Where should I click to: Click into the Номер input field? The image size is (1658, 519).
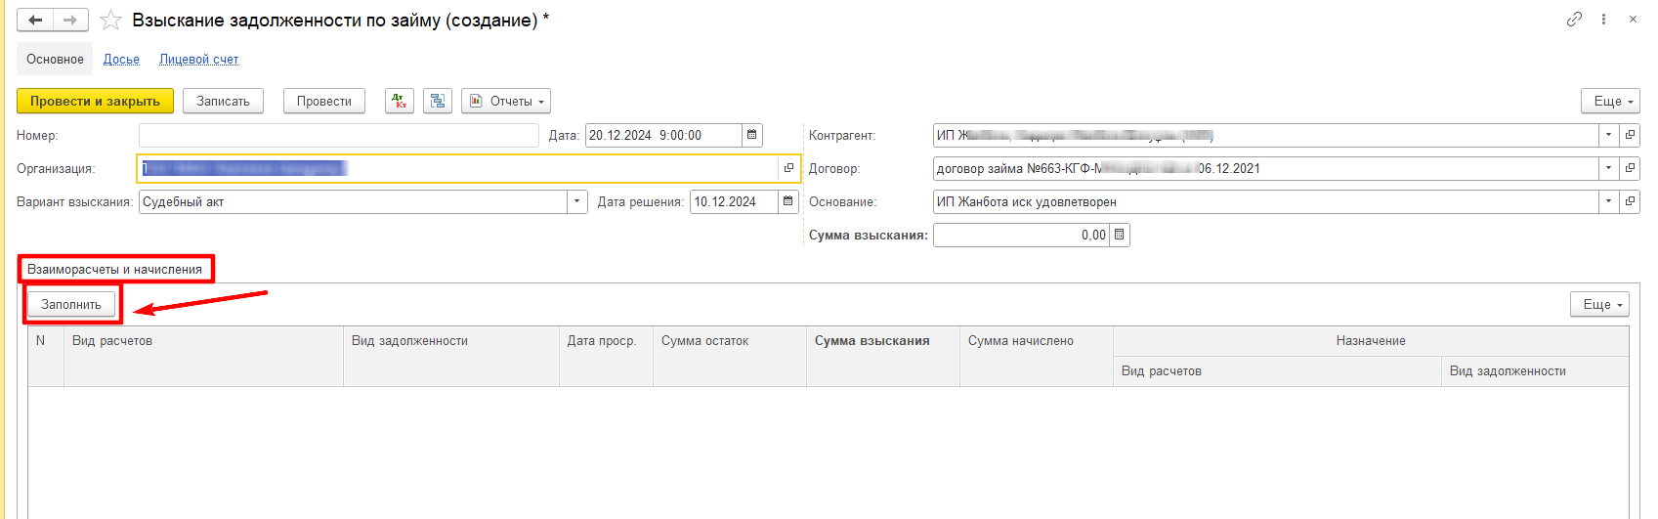[339, 135]
